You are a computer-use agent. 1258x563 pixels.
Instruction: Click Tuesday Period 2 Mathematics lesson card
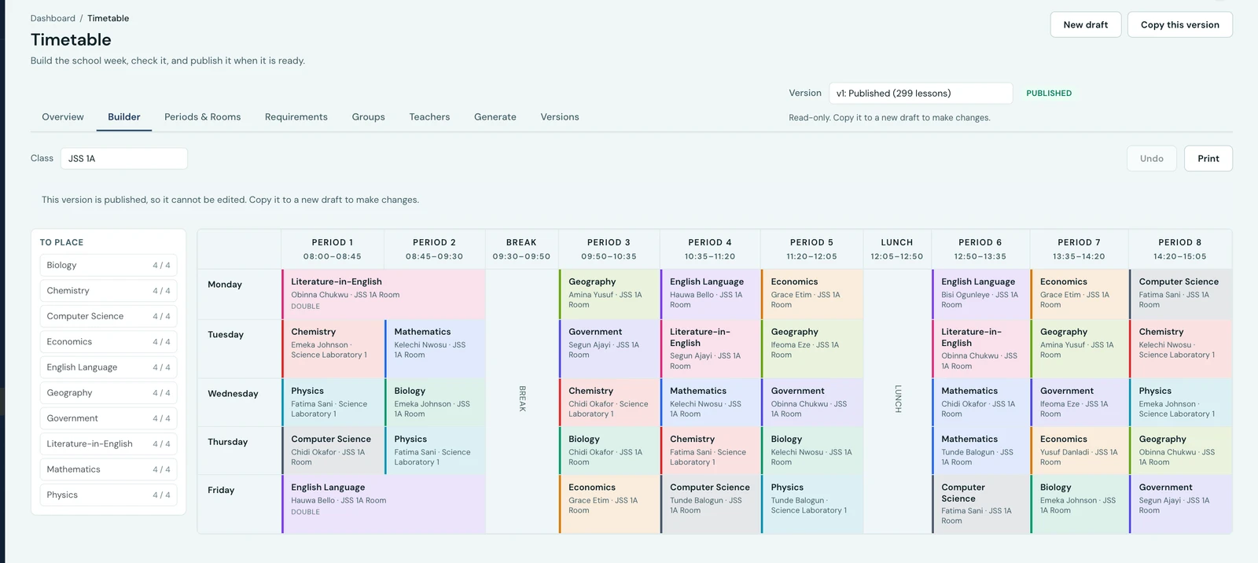(x=435, y=348)
